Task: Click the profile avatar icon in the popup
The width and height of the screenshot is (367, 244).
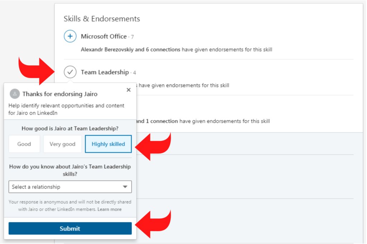Action: click(14, 94)
